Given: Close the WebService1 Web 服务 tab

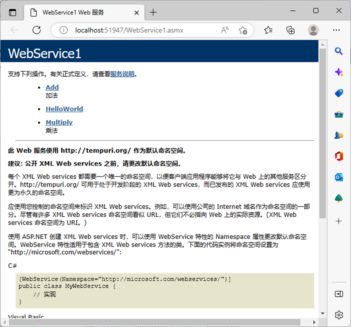Looking at the screenshot, I should click(136, 13).
